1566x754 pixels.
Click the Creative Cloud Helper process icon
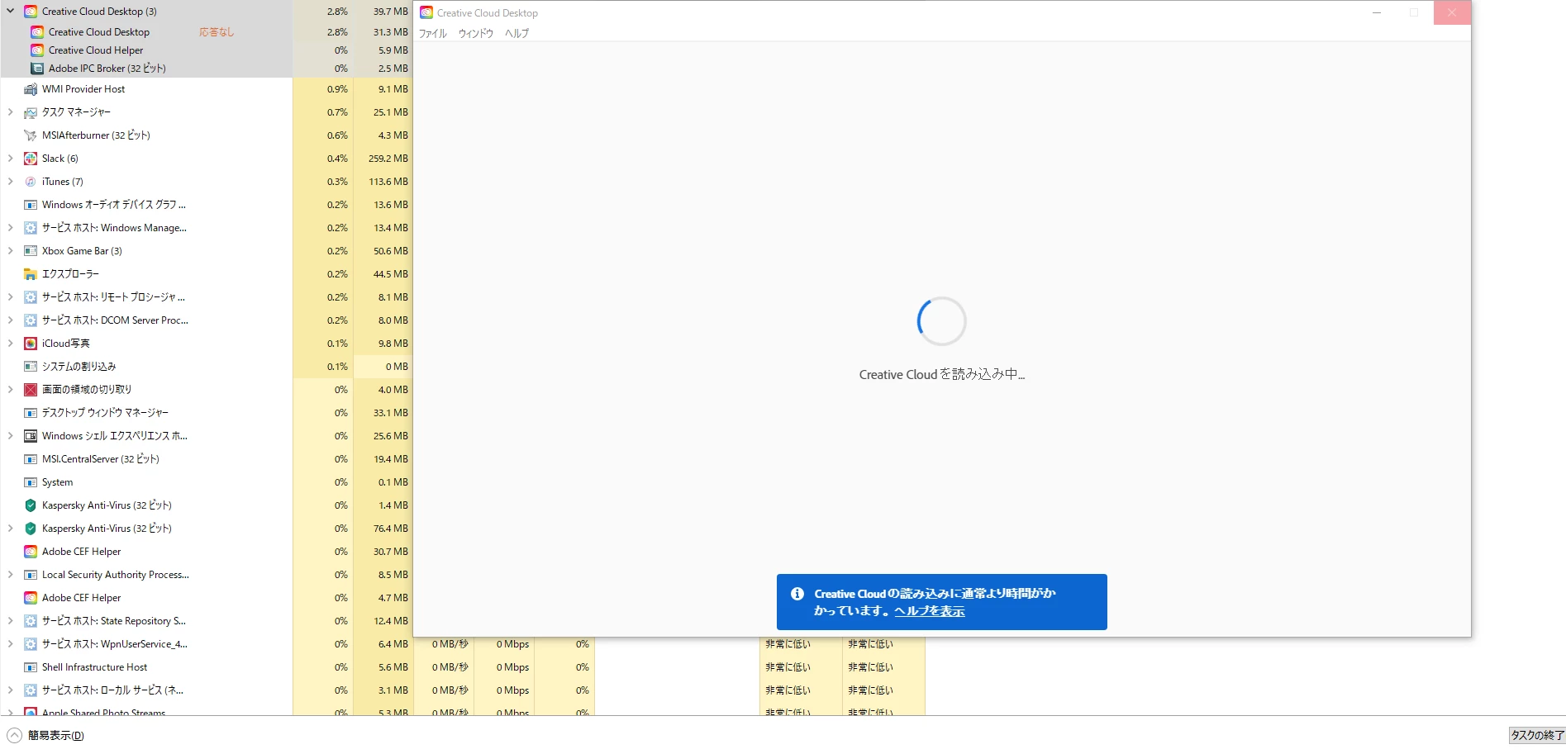(x=37, y=50)
